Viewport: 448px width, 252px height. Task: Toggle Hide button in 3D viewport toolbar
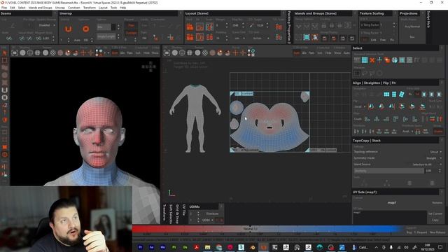[x=146, y=53]
